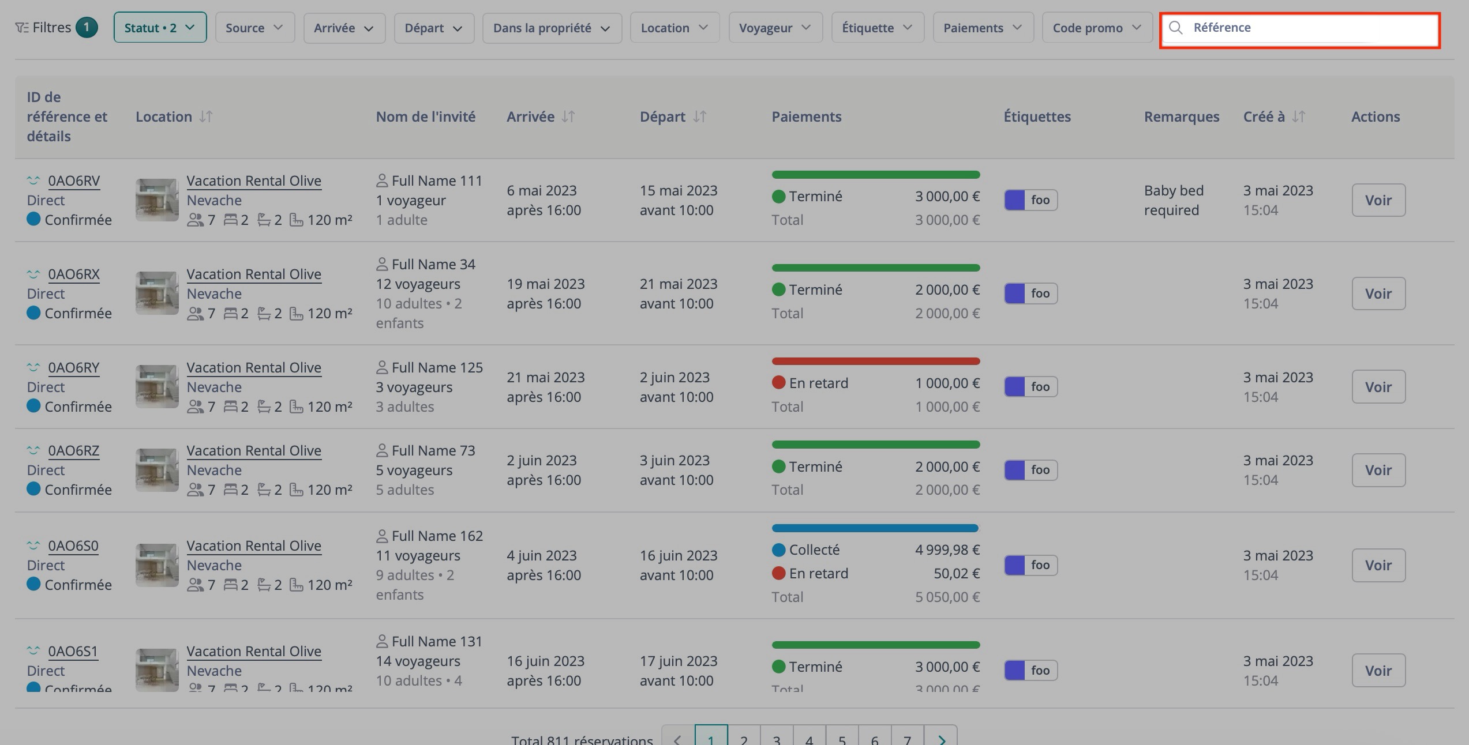This screenshot has width=1469, height=745.
Task: Open the Voyageur filter menu
Action: click(775, 27)
